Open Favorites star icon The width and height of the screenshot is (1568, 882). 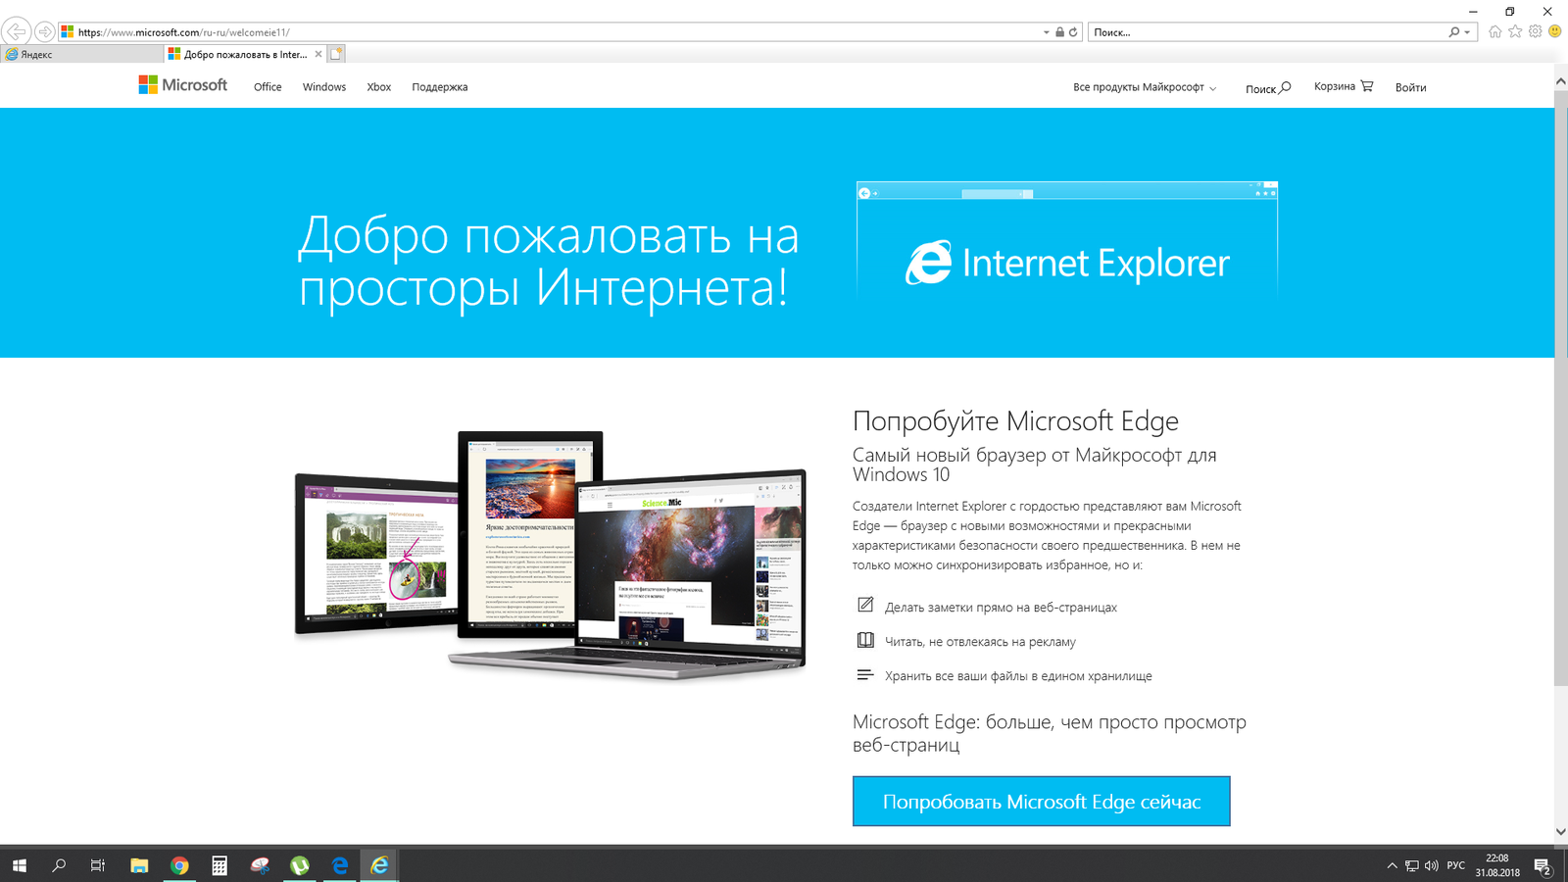pyautogui.click(x=1515, y=31)
